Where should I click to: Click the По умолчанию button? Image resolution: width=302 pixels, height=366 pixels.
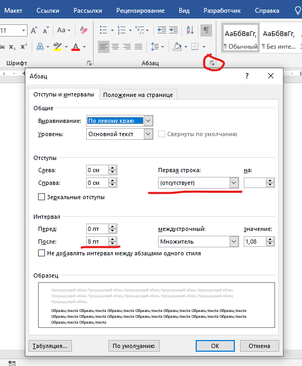pyautogui.click(x=134, y=346)
